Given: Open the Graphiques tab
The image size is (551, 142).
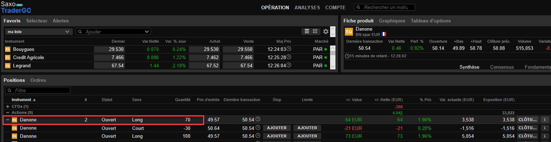Looking at the screenshot, I should point(392,21).
